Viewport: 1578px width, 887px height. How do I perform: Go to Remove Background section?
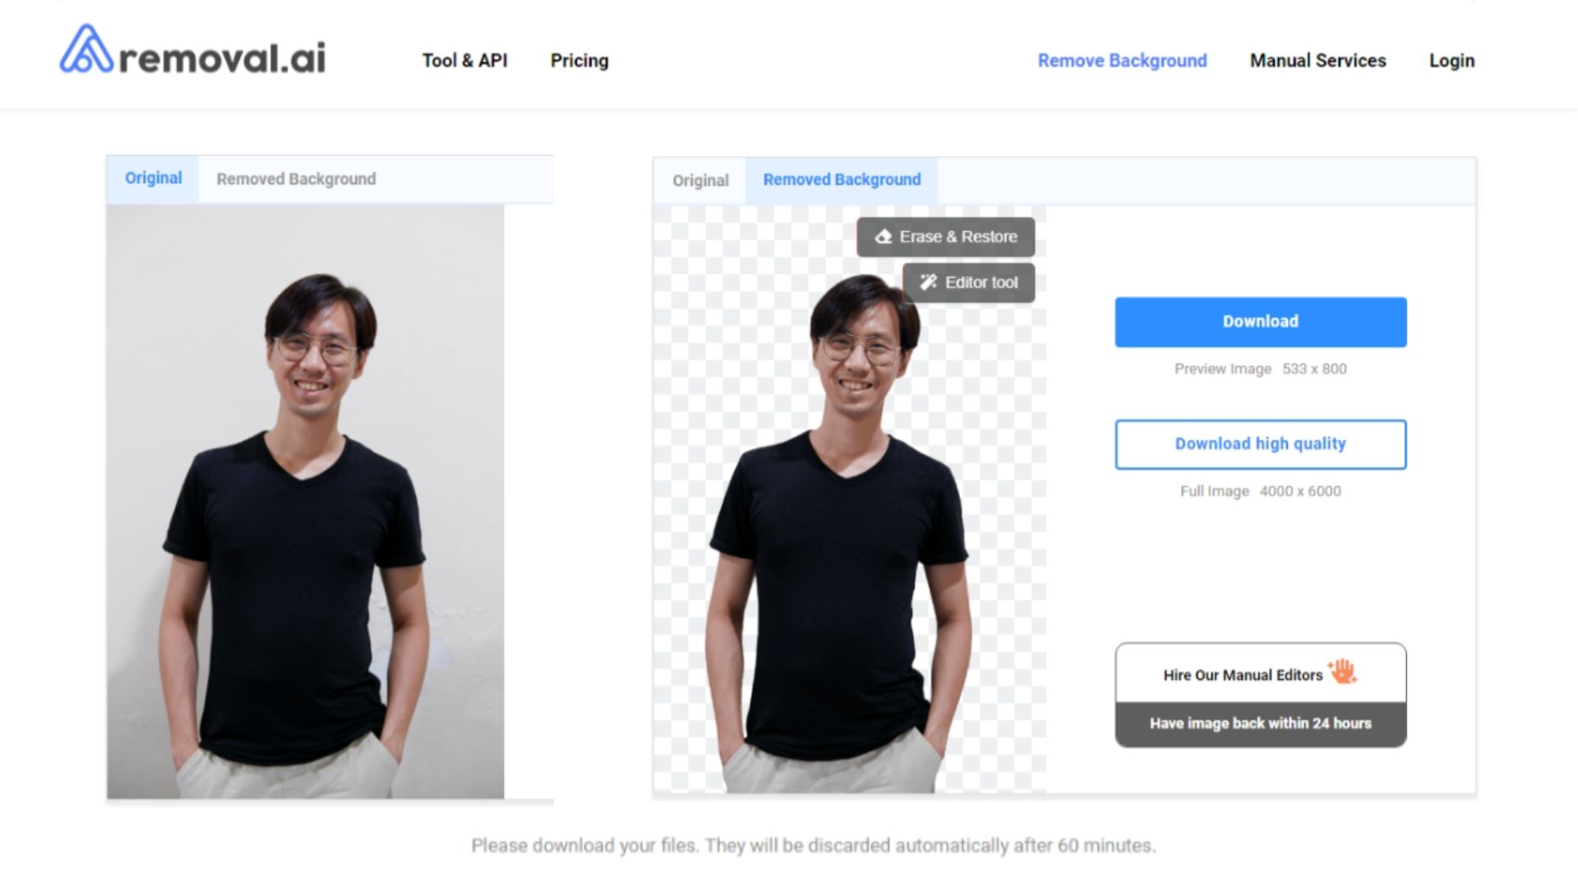1122,61
